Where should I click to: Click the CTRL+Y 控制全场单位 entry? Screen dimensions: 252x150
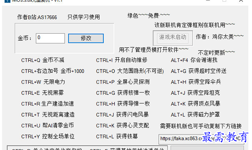pyautogui.click(x=48, y=136)
